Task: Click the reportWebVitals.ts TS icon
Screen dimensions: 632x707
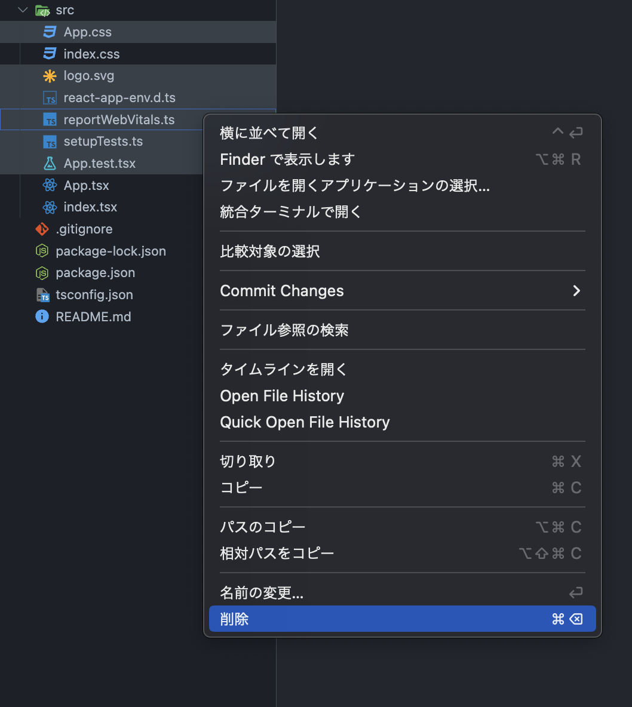Action: click(x=50, y=119)
